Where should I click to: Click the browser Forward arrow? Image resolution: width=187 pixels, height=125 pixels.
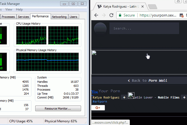point(104,15)
